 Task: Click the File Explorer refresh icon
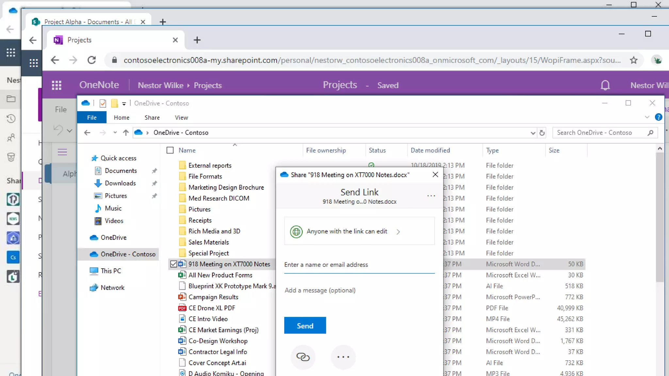[542, 133]
